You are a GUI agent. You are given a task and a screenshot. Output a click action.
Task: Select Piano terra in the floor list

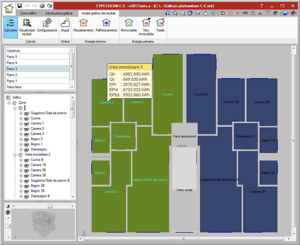[38, 87]
